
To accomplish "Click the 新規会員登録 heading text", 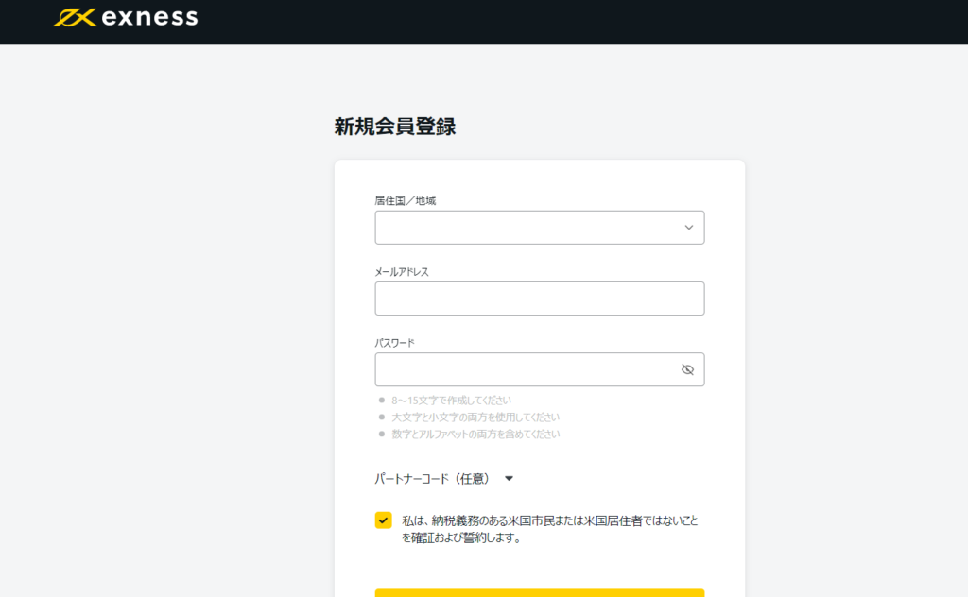I will coord(395,127).
